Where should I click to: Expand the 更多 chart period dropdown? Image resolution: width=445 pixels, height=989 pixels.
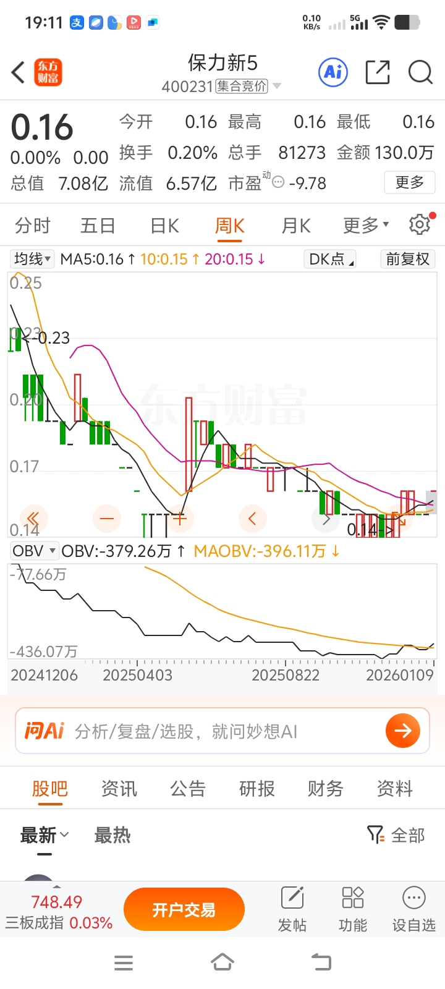pyautogui.click(x=366, y=225)
